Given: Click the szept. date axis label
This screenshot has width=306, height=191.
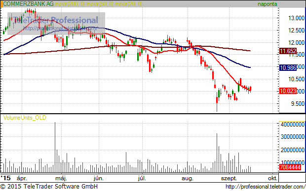Looking at the screenshot, I should pyautogui.click(x=229, y=178).
